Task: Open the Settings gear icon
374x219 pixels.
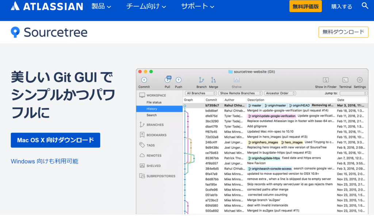Action: [360, 80]
